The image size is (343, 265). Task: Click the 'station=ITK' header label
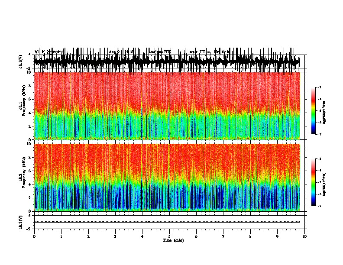point(160,52)
